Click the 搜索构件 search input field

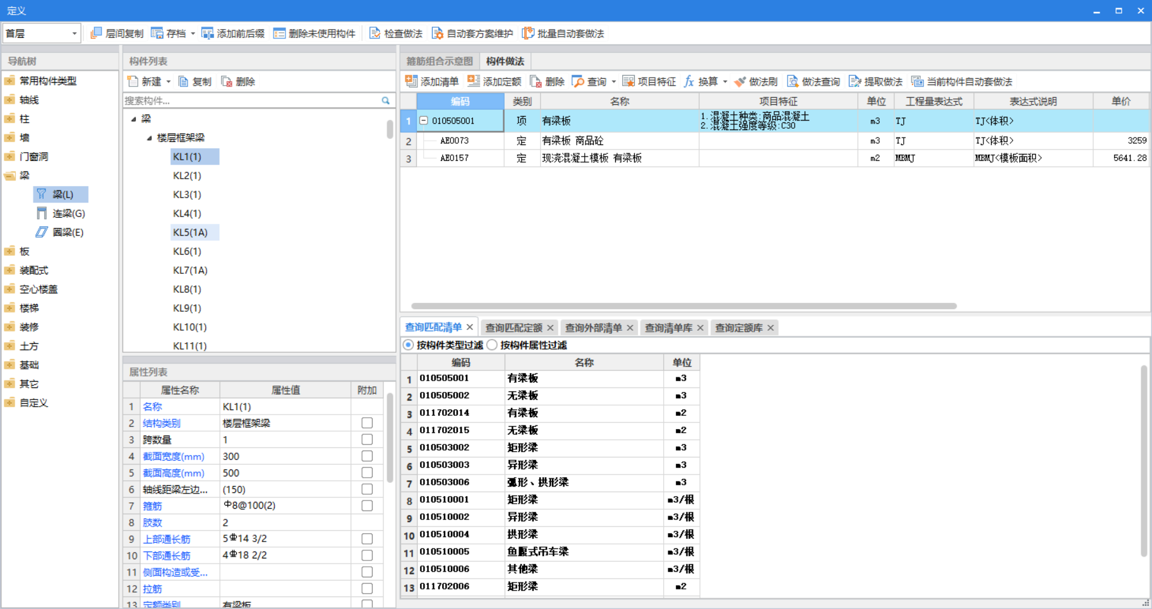252,100
